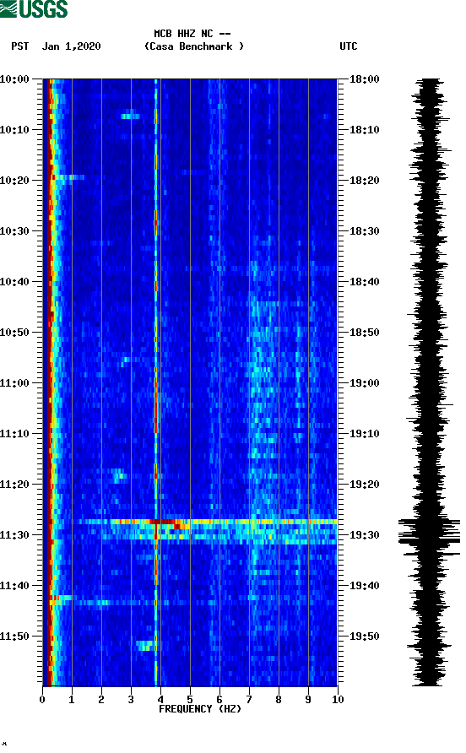Click the 11:10 PST time label
The width and height of the screenshot is (466, 753).
14,434
